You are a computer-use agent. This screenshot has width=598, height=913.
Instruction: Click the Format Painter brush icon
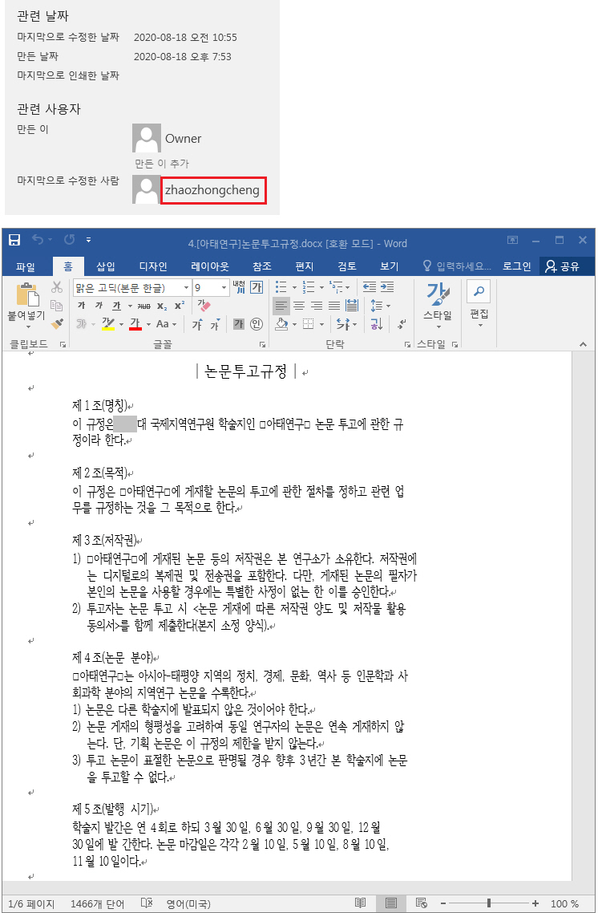coord(57,324)
